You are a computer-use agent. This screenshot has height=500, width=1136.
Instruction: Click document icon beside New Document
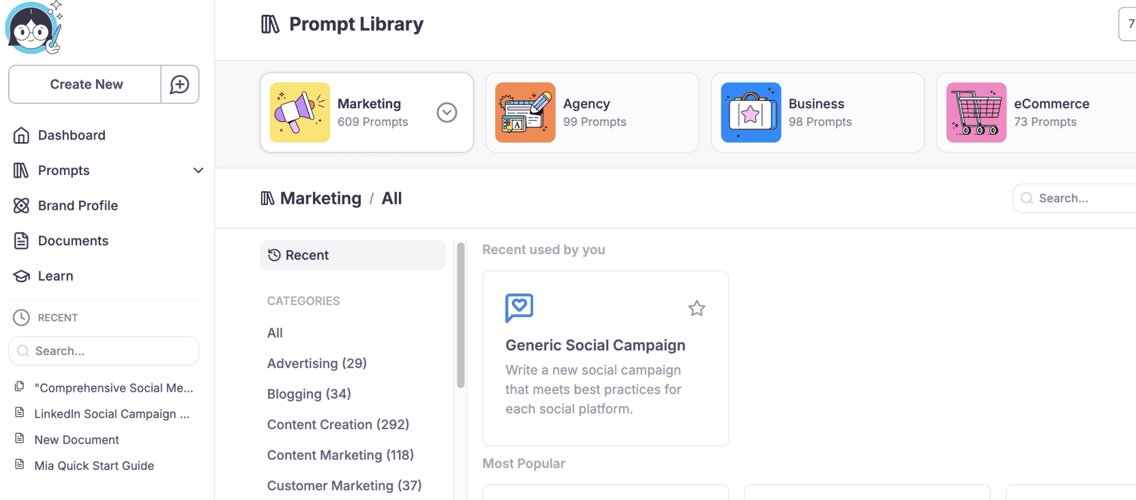pos(20,439)
